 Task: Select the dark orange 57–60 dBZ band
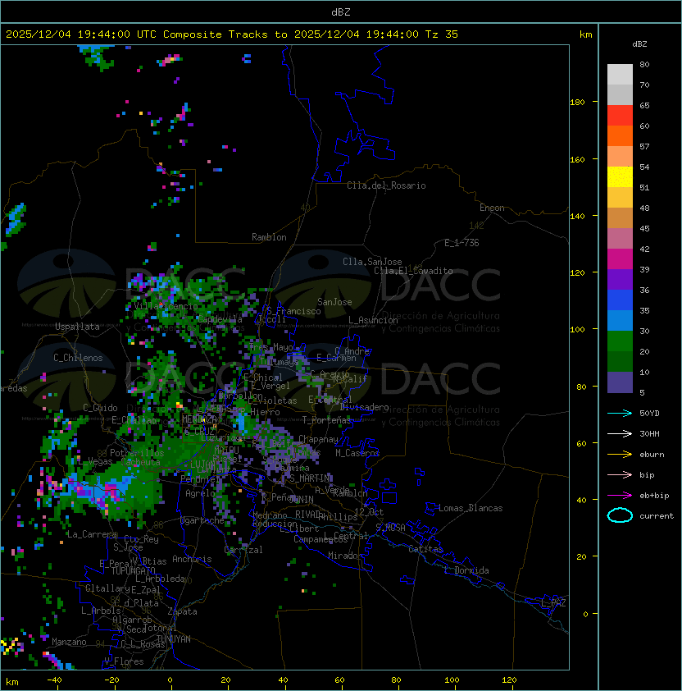[620, 135]
